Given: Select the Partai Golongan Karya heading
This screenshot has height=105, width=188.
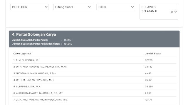Looking at the screenshot, I should 34,34.
